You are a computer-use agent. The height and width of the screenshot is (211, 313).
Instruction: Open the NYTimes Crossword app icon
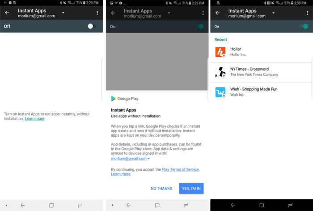220,72
